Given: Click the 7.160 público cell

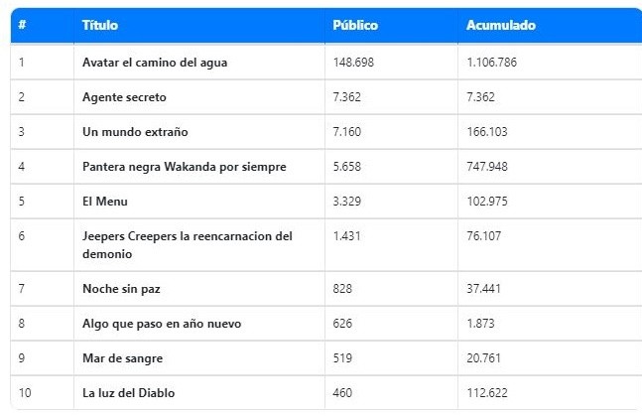Looking at the screenshot, I should (346, 132).
